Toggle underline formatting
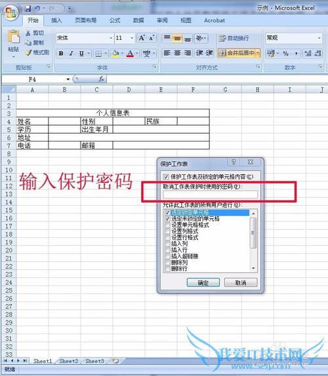Screen dimensions: 328x376 click(81, 53)
